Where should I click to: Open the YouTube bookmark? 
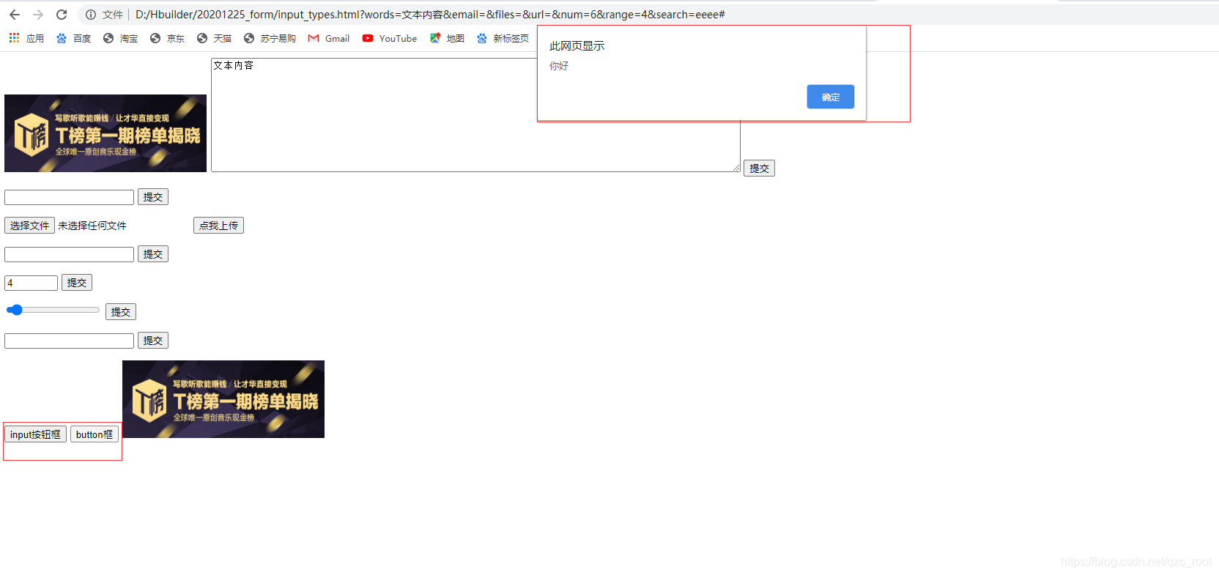(x=390, y=38)
